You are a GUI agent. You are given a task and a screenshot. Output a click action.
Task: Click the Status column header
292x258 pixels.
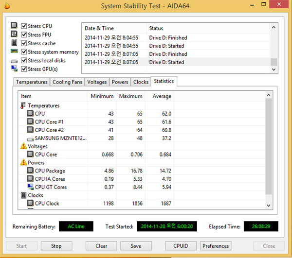[x=208, y=28]
